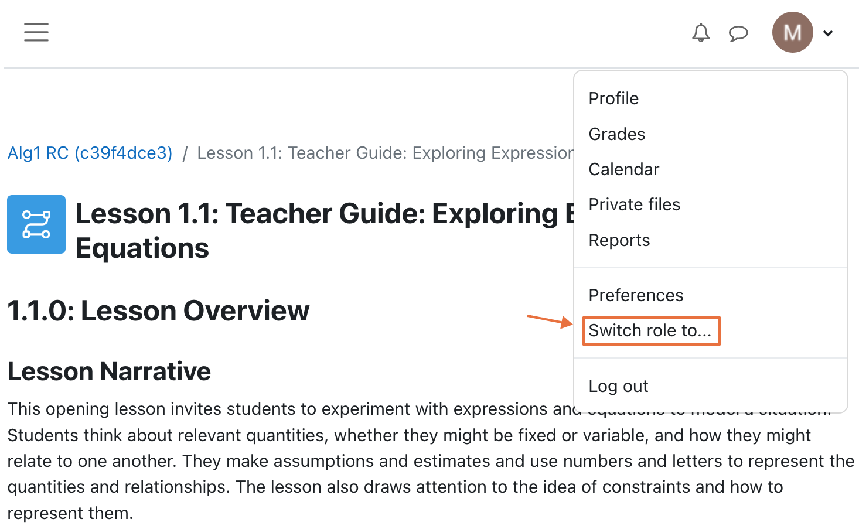Open Preferences from the user menu

[x=636, y=295]
